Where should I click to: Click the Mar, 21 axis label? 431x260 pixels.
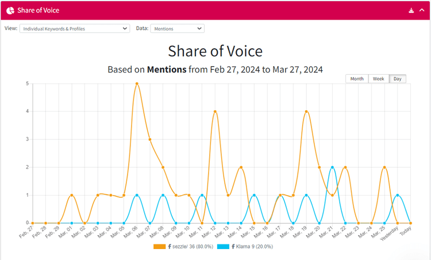pyautogui.click(x=326, y=232)
